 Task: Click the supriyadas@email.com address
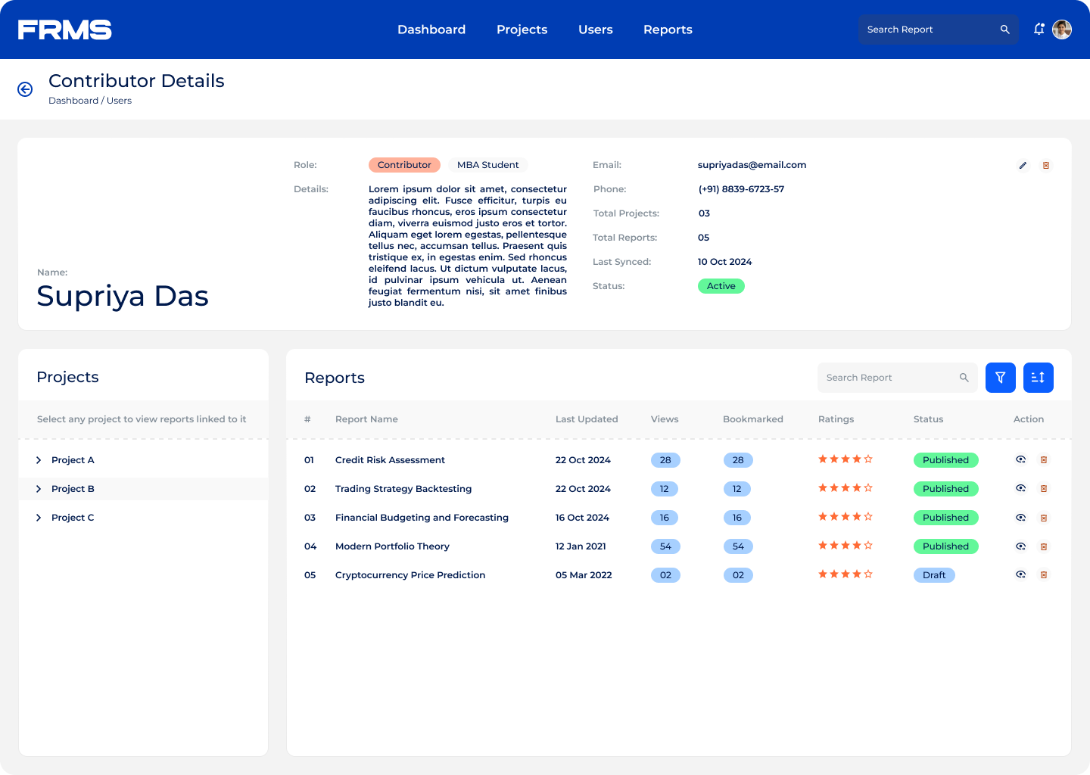(x=752, y=165)
